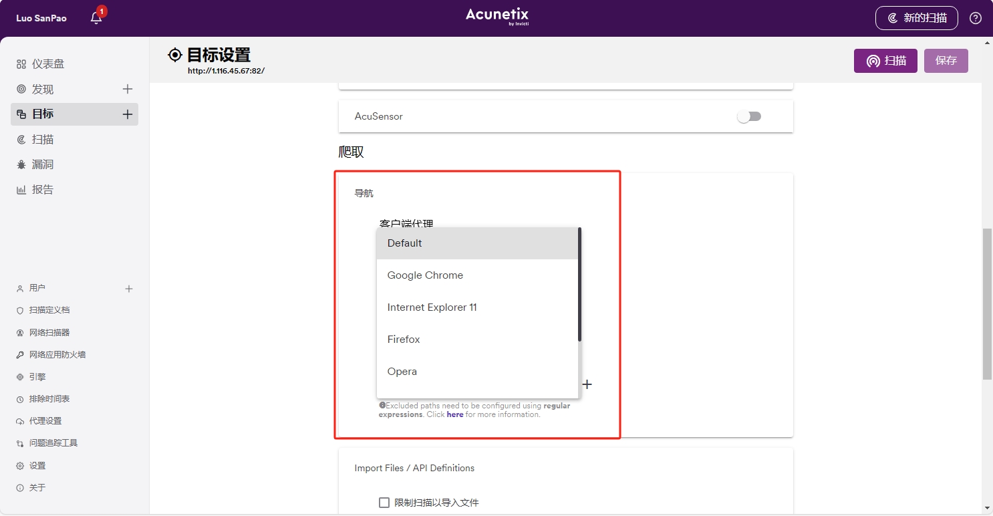The image size is (993, 516).
Task: Navigate to 扫描 scans in the sidebar
Action: click(x=43, y=139)
